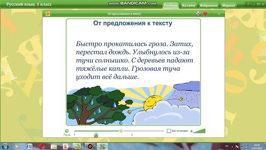
Task: Launch Yandex from the taskbar
Action: coord(66,146)
